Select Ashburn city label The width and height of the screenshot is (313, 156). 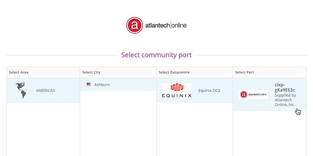pos(102,85)
